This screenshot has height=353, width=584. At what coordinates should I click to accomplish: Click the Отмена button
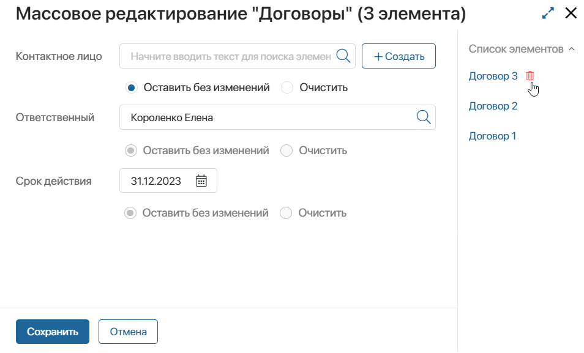[x=128, y=332]
